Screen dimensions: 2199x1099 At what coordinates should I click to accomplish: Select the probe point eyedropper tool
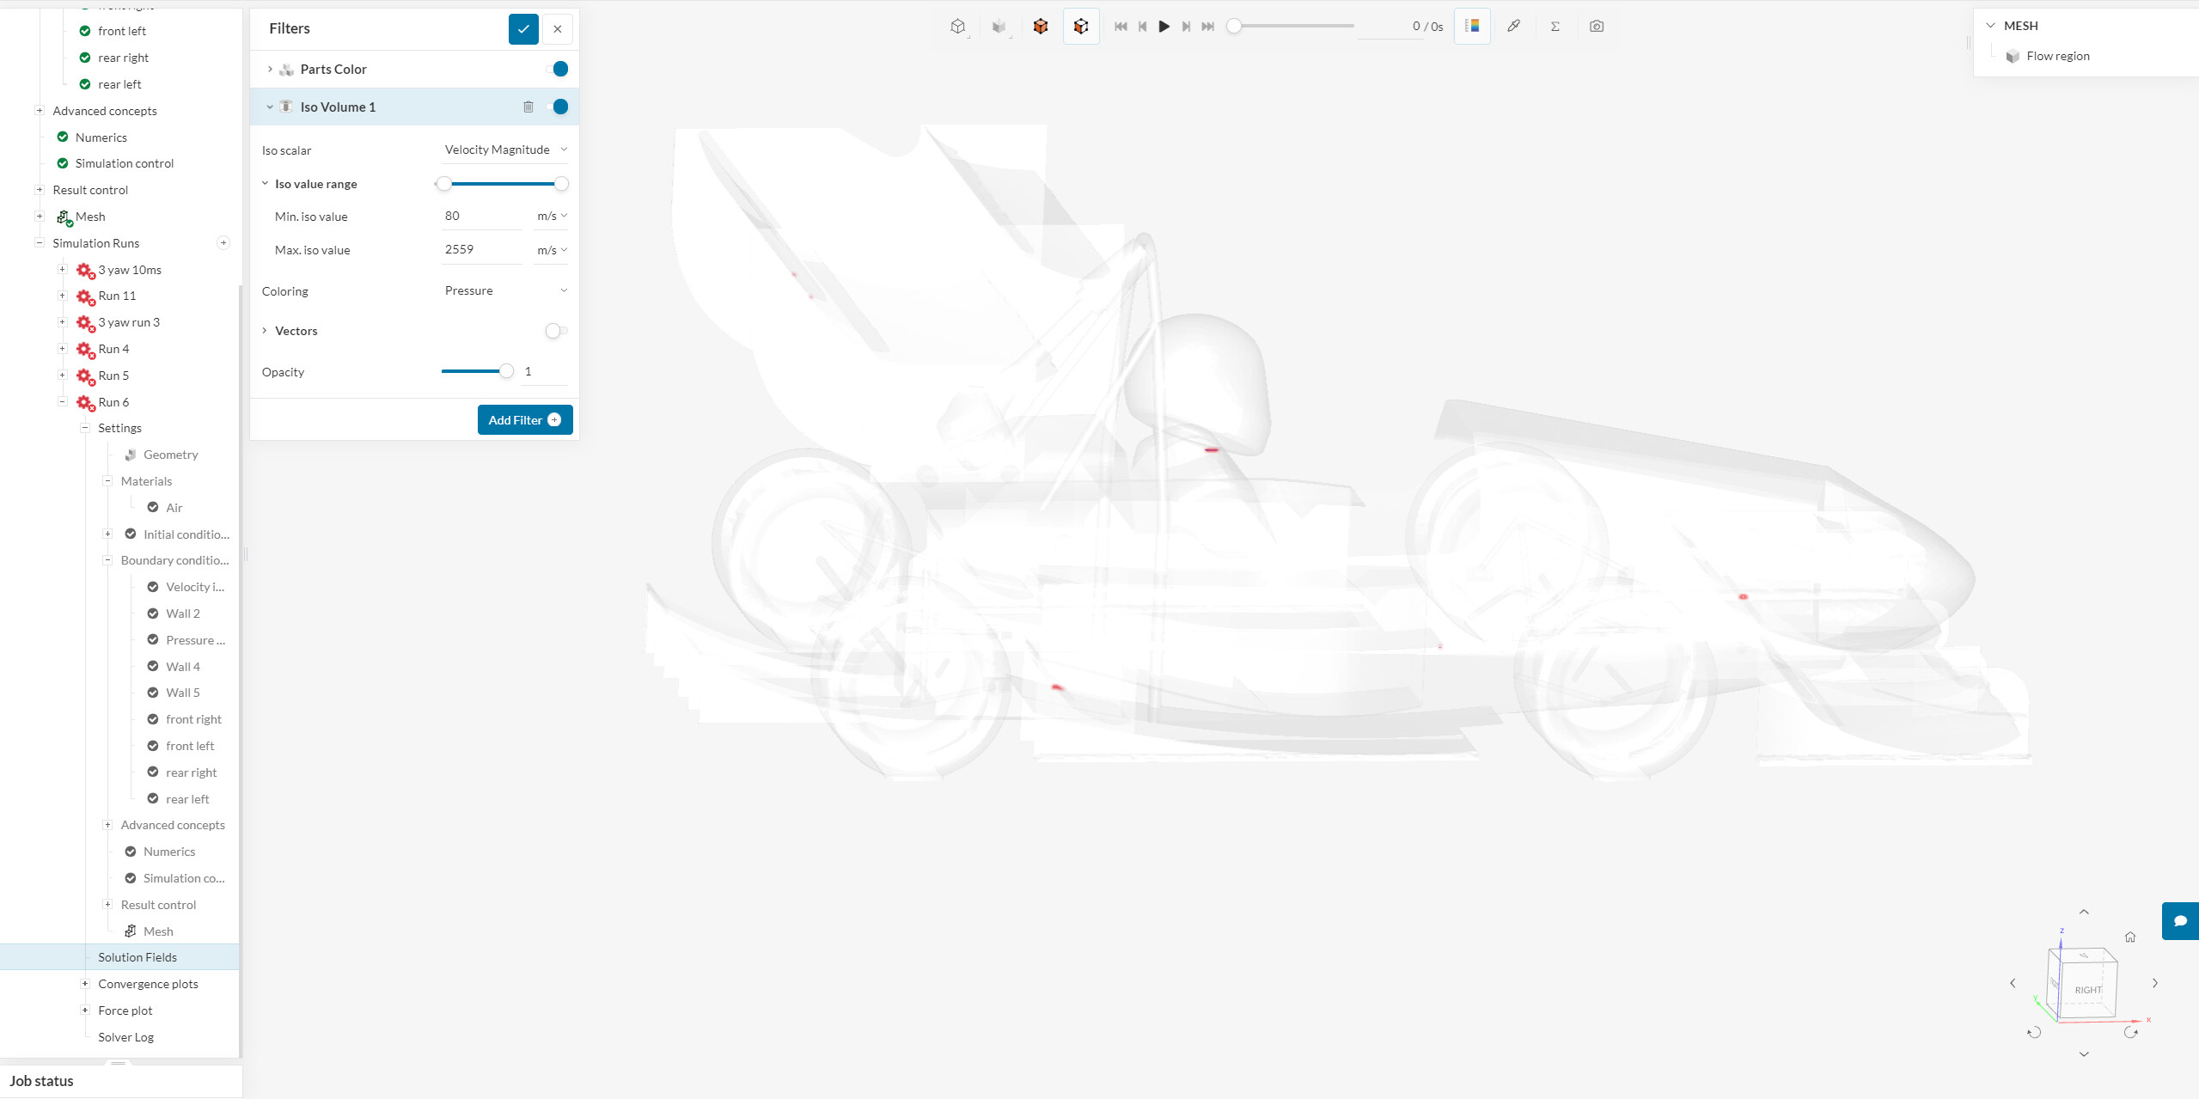click(1513, 26)
